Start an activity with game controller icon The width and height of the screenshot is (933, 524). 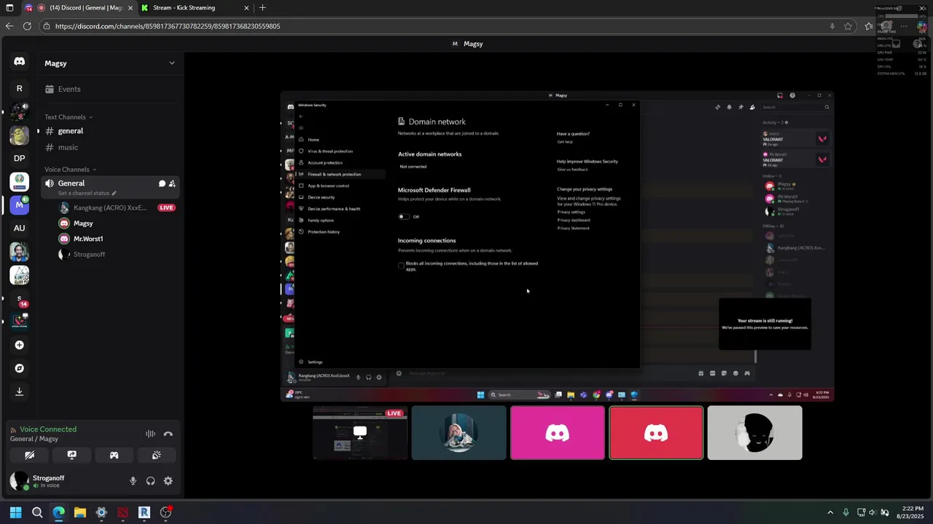[x=114, y=455]
